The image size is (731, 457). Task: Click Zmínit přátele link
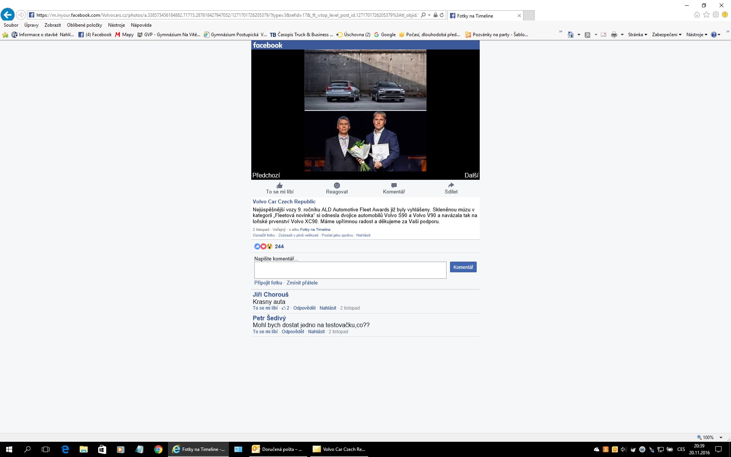point(302,283)
